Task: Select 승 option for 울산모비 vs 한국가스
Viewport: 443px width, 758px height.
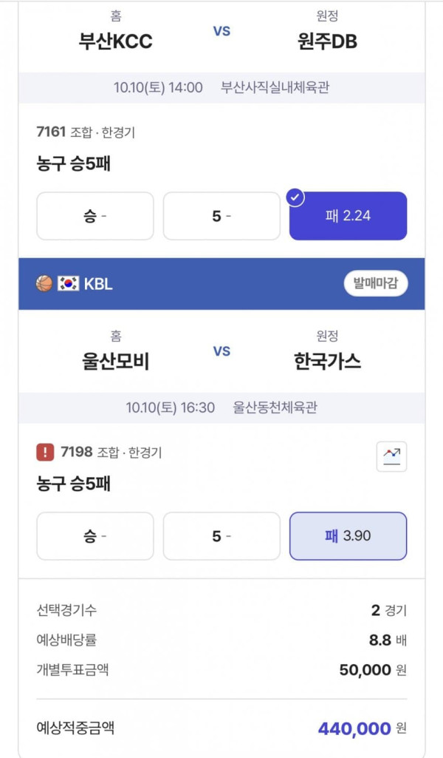Action: [95, 536]
